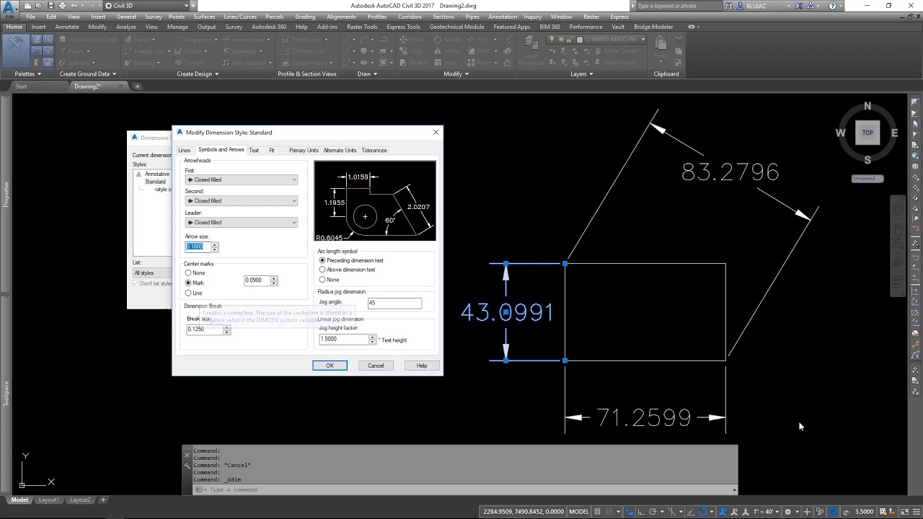The image size is (923, 519).
Task: Open the Second arrowhead dropdown
Action: [241, 201]
